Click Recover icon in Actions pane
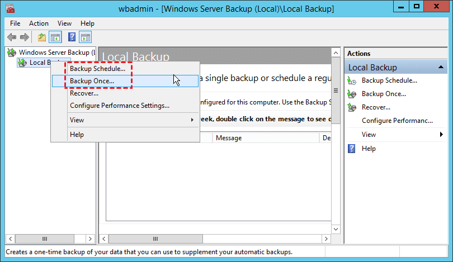Viewport: 453px width, 262px height. tap(352, 107)
